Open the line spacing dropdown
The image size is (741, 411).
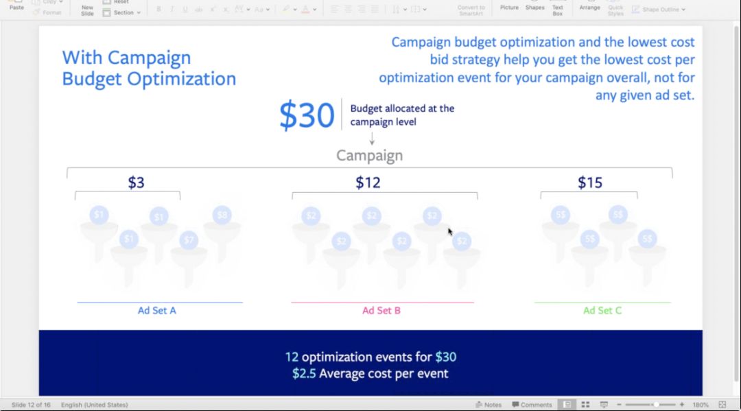(399, 10)
